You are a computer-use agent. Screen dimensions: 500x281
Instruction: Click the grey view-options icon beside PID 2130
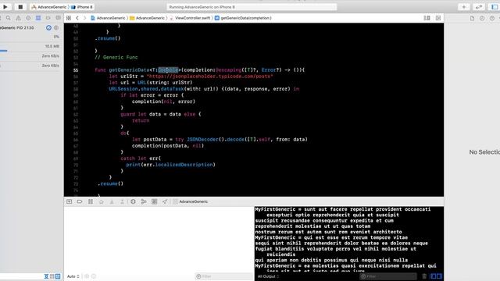[x=56, y=28]
